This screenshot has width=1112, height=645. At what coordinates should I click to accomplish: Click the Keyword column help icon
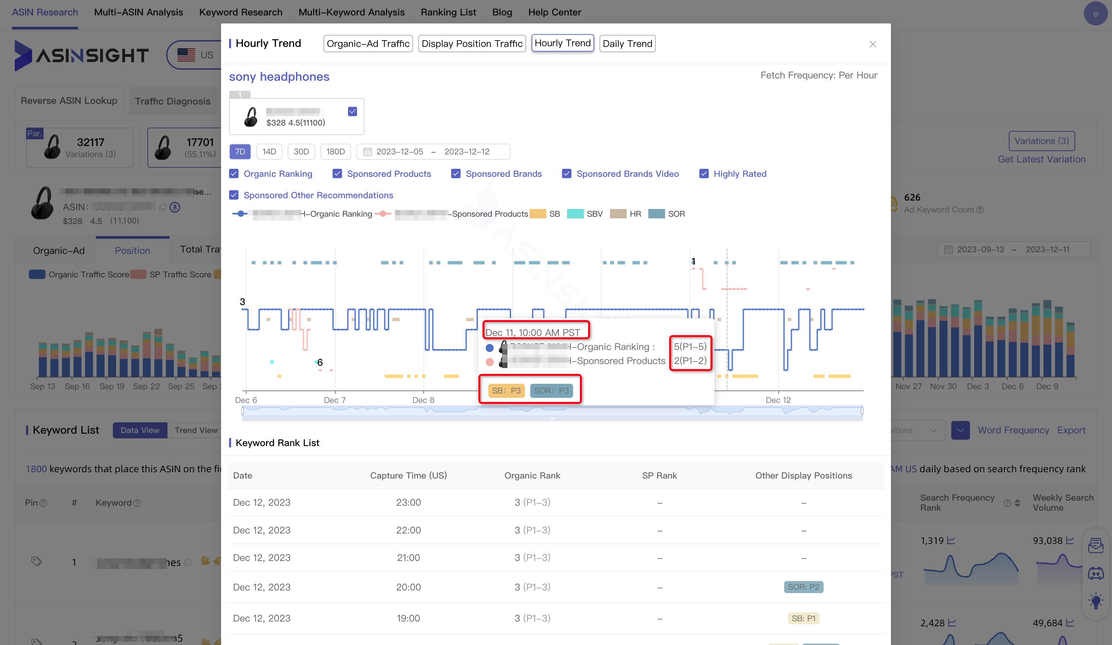pos(137,503)
